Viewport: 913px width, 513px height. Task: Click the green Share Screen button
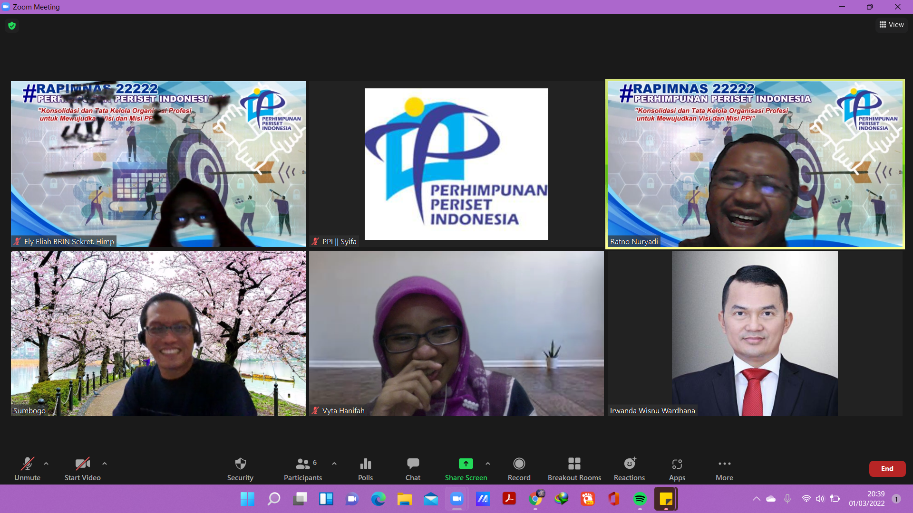point(466,469)
